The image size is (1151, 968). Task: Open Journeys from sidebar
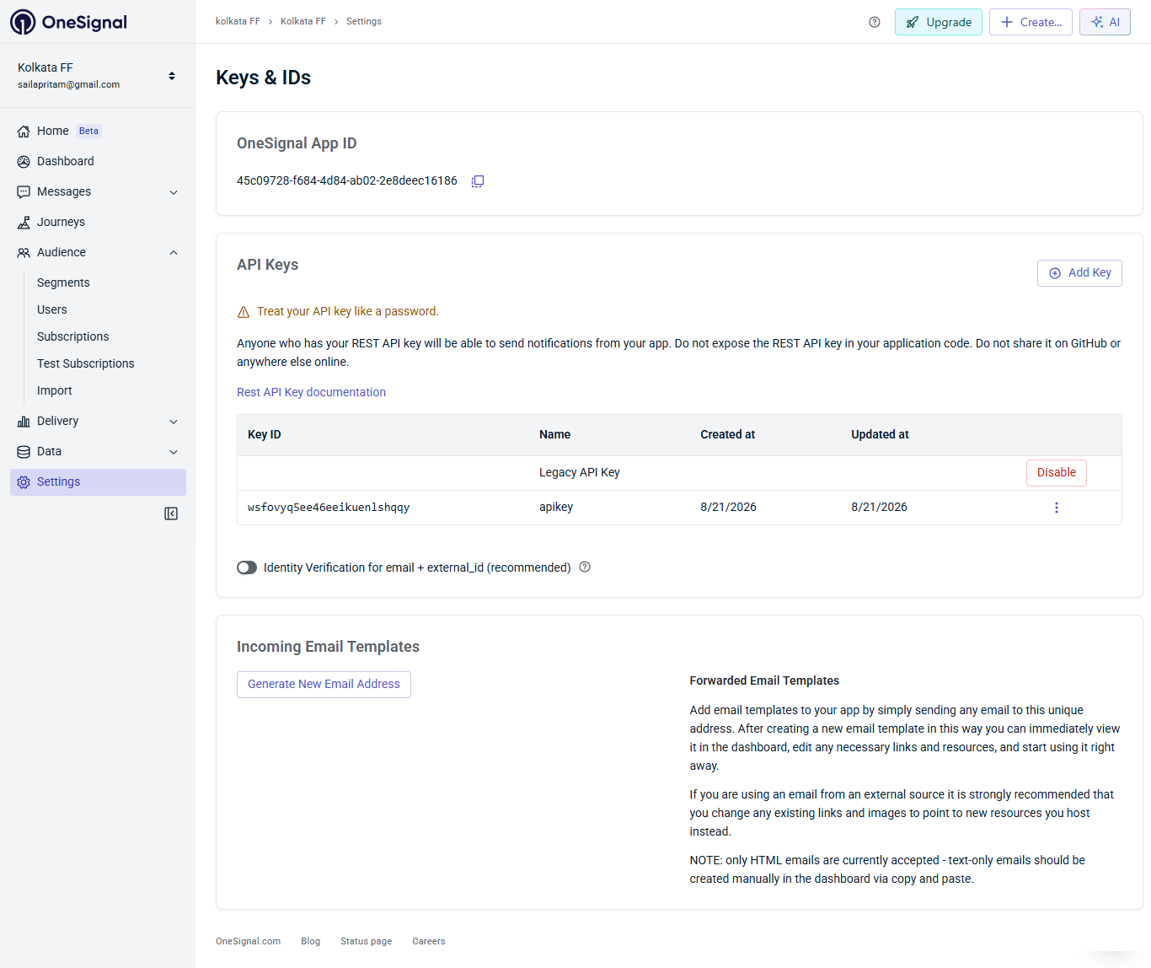pyautogui.click(x=61, y=222)
